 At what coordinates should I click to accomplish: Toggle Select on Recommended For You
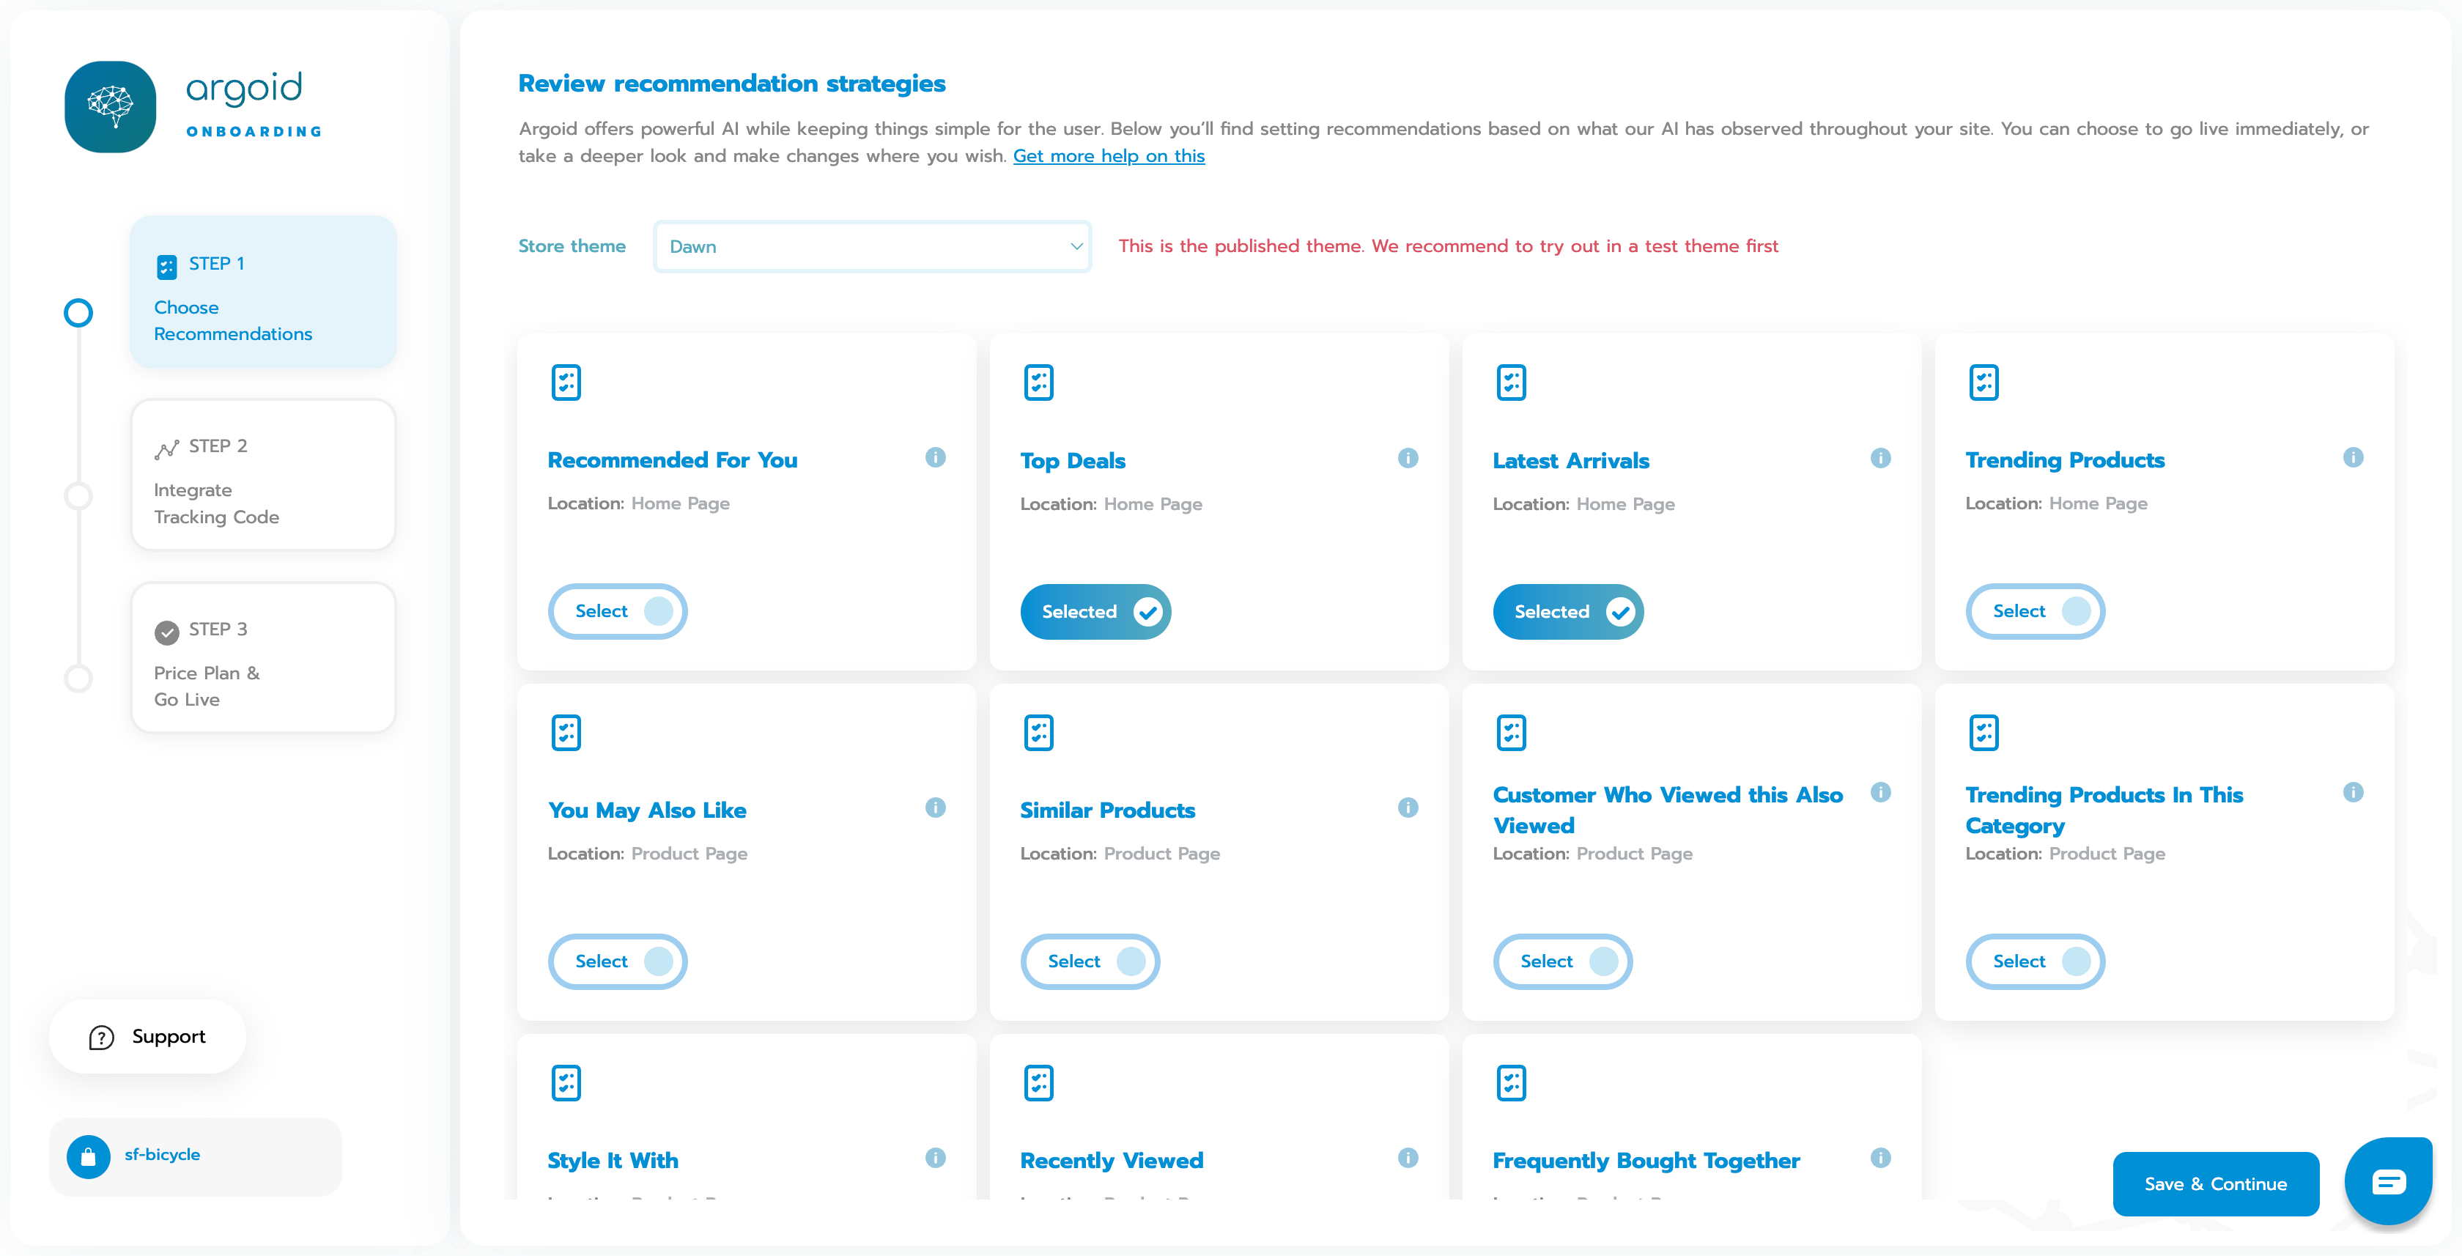pyautogui.click(x=618, y=612)
